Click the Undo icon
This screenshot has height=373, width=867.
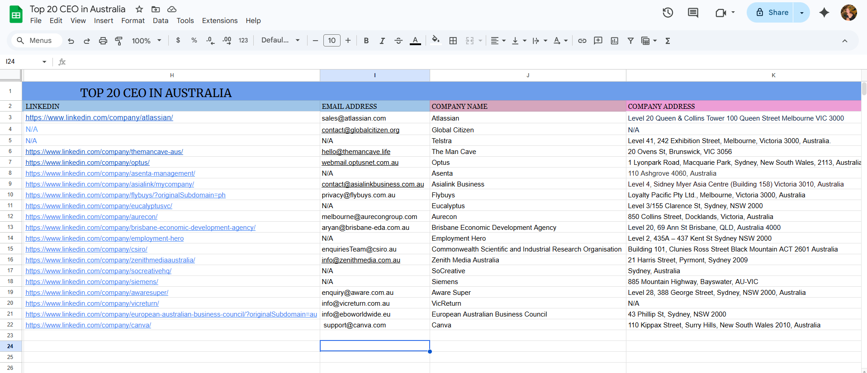71,41
